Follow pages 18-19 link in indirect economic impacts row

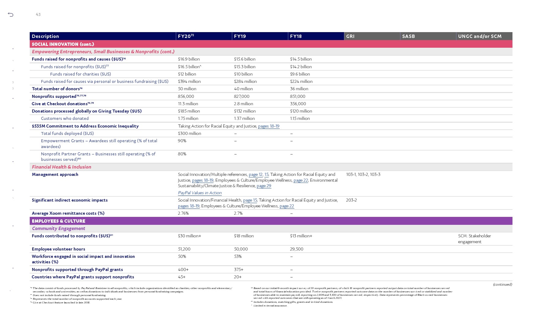(x=188, y=206)
